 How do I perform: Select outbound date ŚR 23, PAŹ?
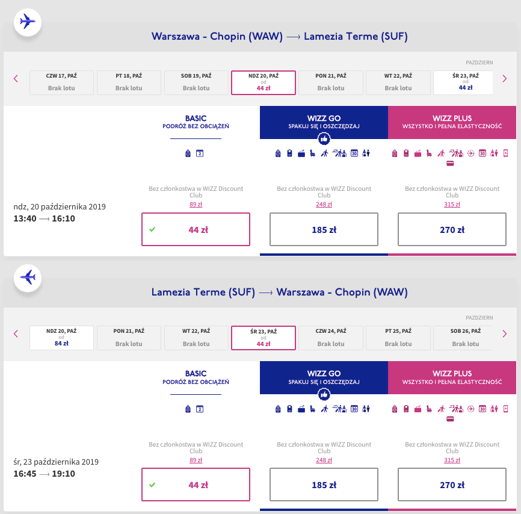[463, 82]
